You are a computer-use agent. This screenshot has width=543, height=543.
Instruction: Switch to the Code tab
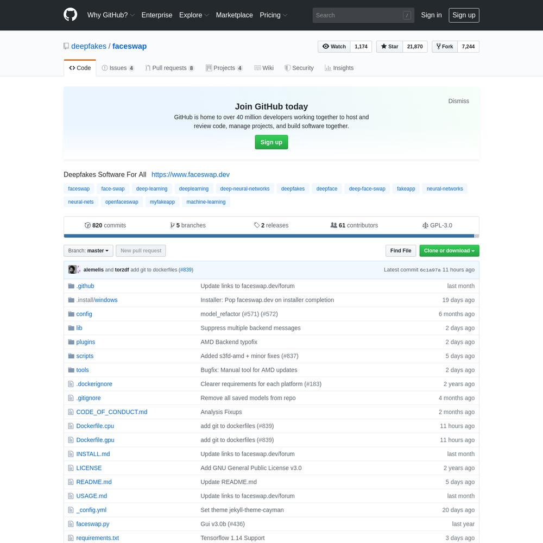click(x=80, y=68)
